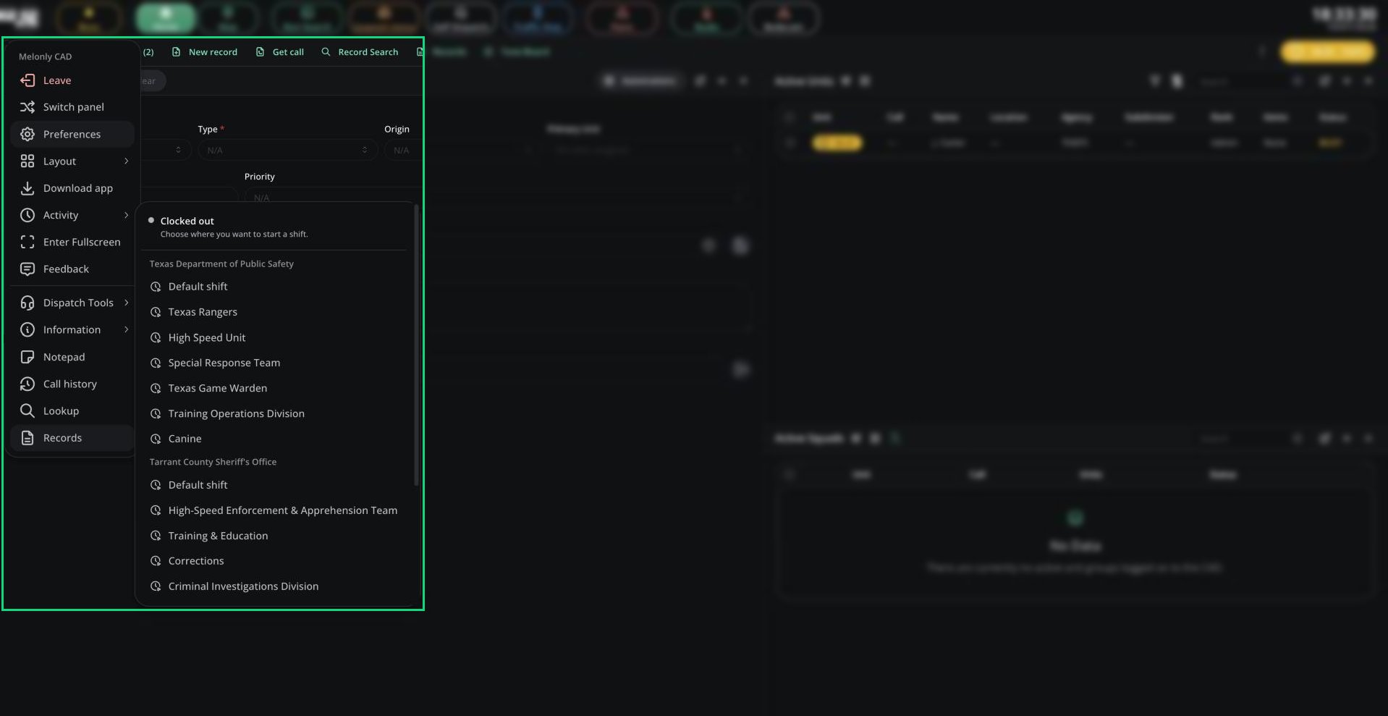Click the Get call button
Image resolution: width=1388 pixels, height=716 pixels.
[x=280, y=52]
